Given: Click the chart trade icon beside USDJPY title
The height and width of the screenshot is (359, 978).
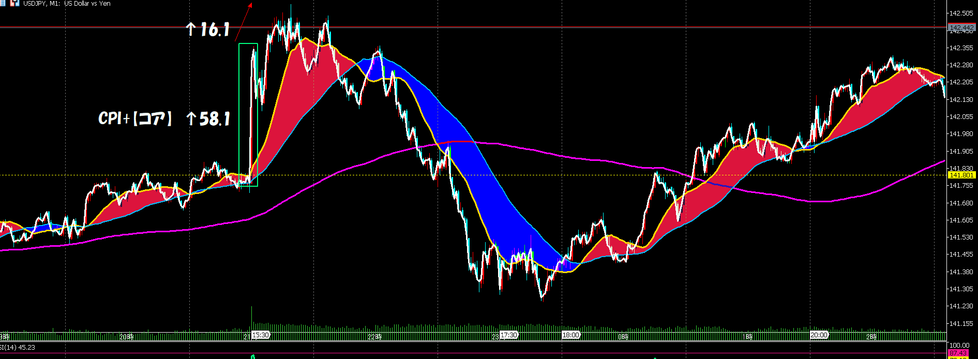Looking at the screenshot, I should click(14, 3).
